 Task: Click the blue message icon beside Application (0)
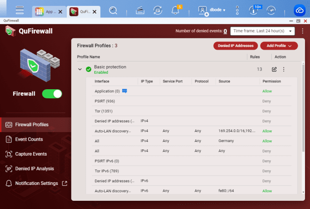(x=124, y=91)
